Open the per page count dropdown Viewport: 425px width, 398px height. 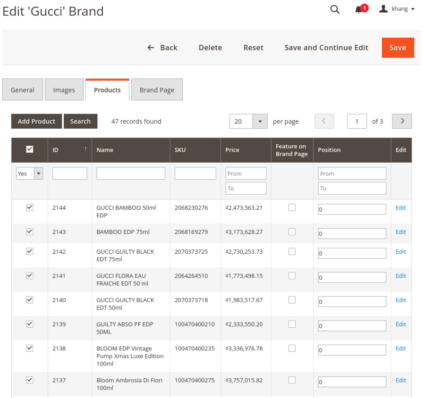248,121
